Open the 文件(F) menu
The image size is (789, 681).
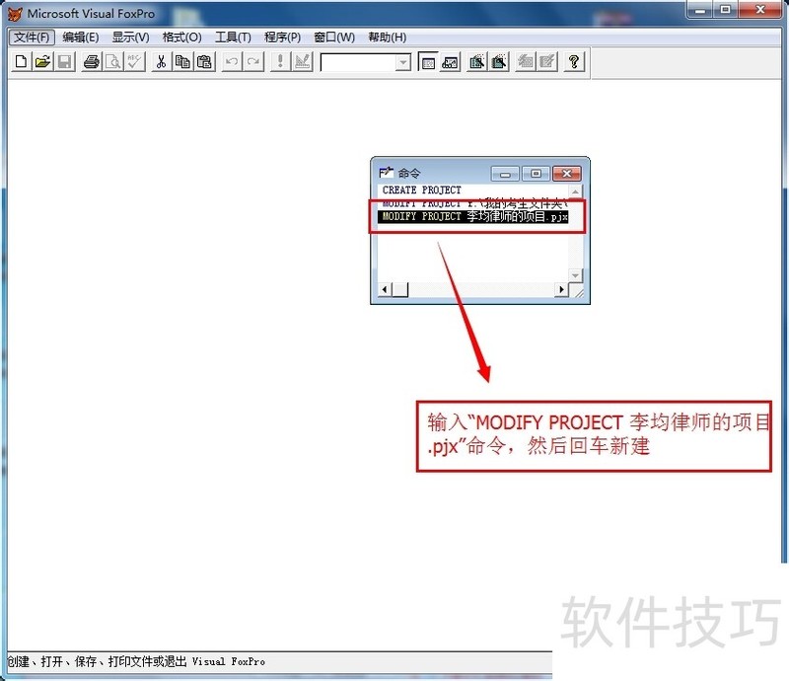click(32, 38)
